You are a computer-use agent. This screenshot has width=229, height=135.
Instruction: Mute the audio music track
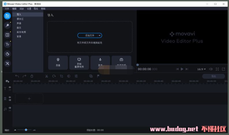10,108
